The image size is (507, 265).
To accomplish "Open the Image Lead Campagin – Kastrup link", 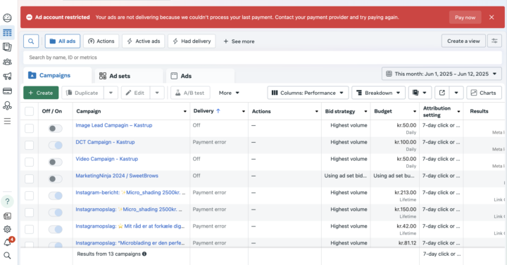I will pos(114,125).
